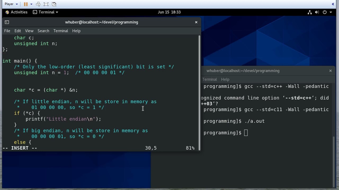The height and width of the screenshot is (190, 339).
Task: Click the cursor at the background terminal's last prompt
Action: pos(246,133)
